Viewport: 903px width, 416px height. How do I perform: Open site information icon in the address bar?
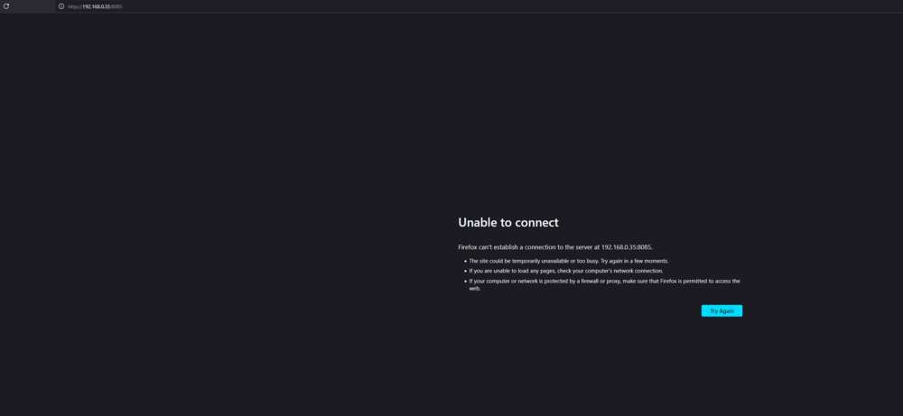(61, 6)
